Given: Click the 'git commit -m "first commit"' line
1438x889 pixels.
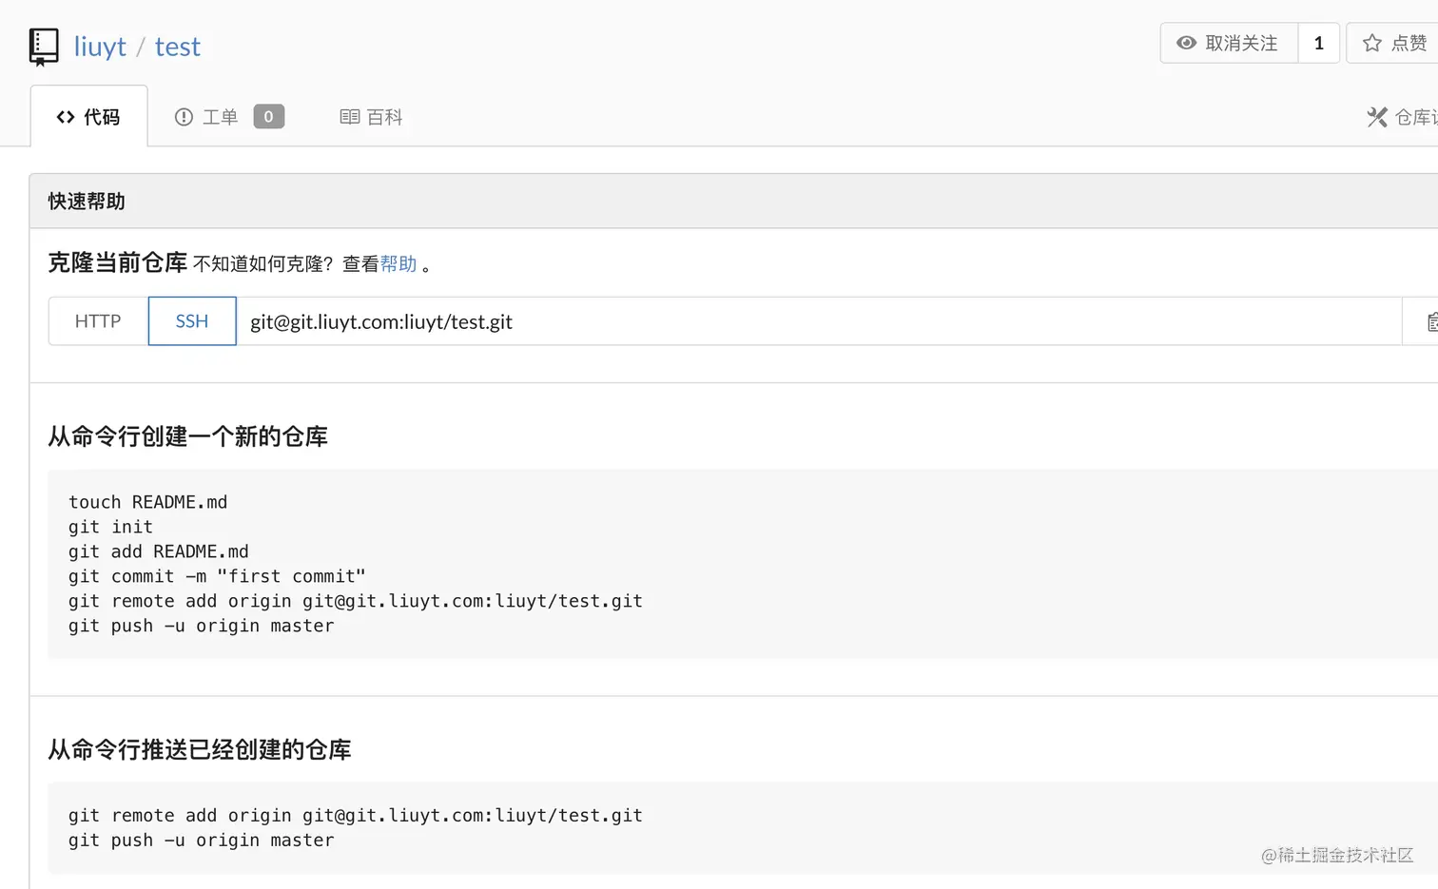Looking at the screenshot, I should coord(217,576).
